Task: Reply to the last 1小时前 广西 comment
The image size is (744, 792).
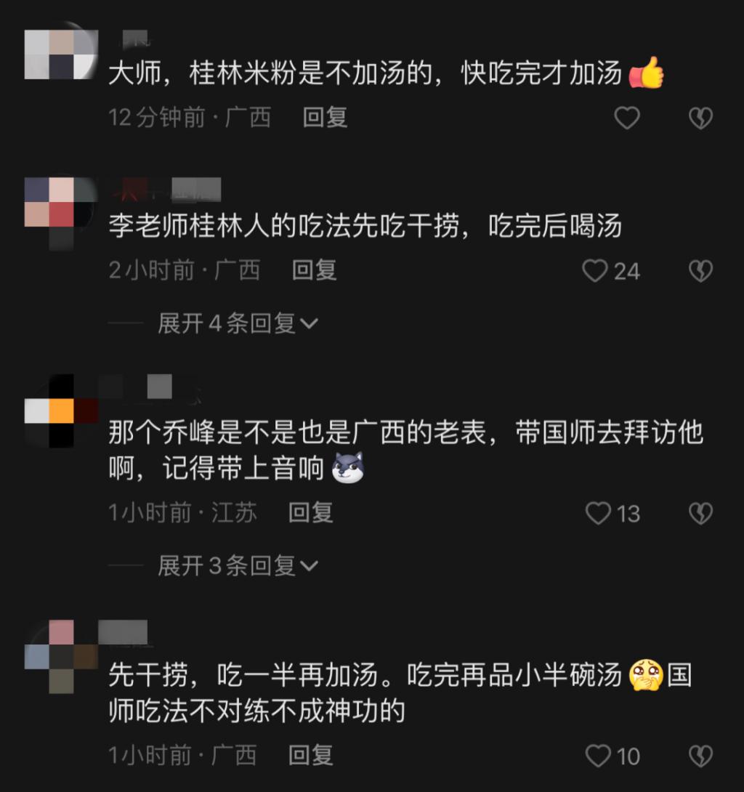Action: [311, 755]
